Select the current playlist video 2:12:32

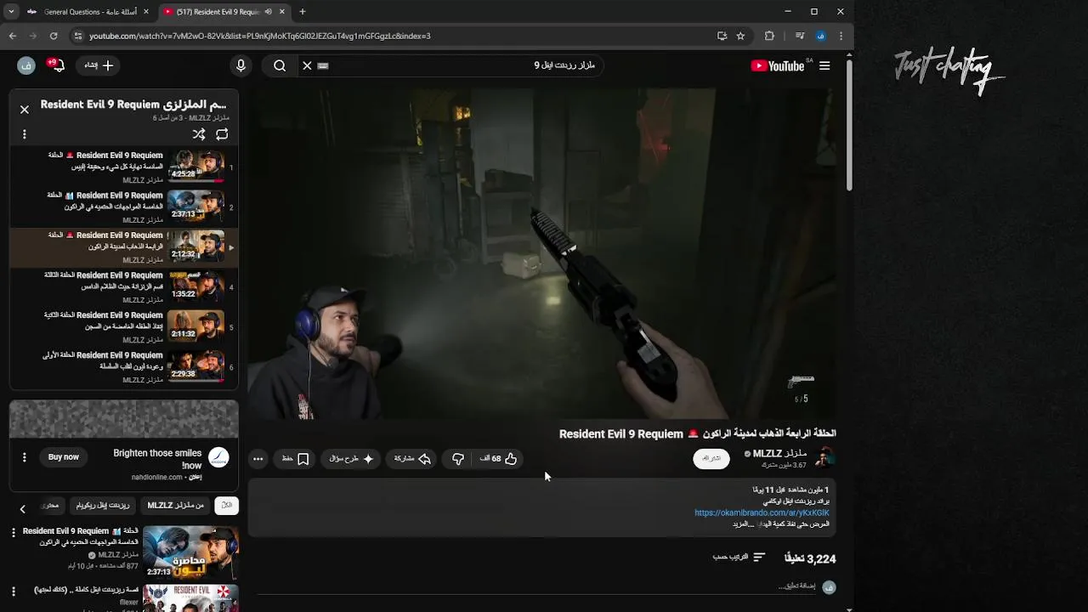coord(125,246)
